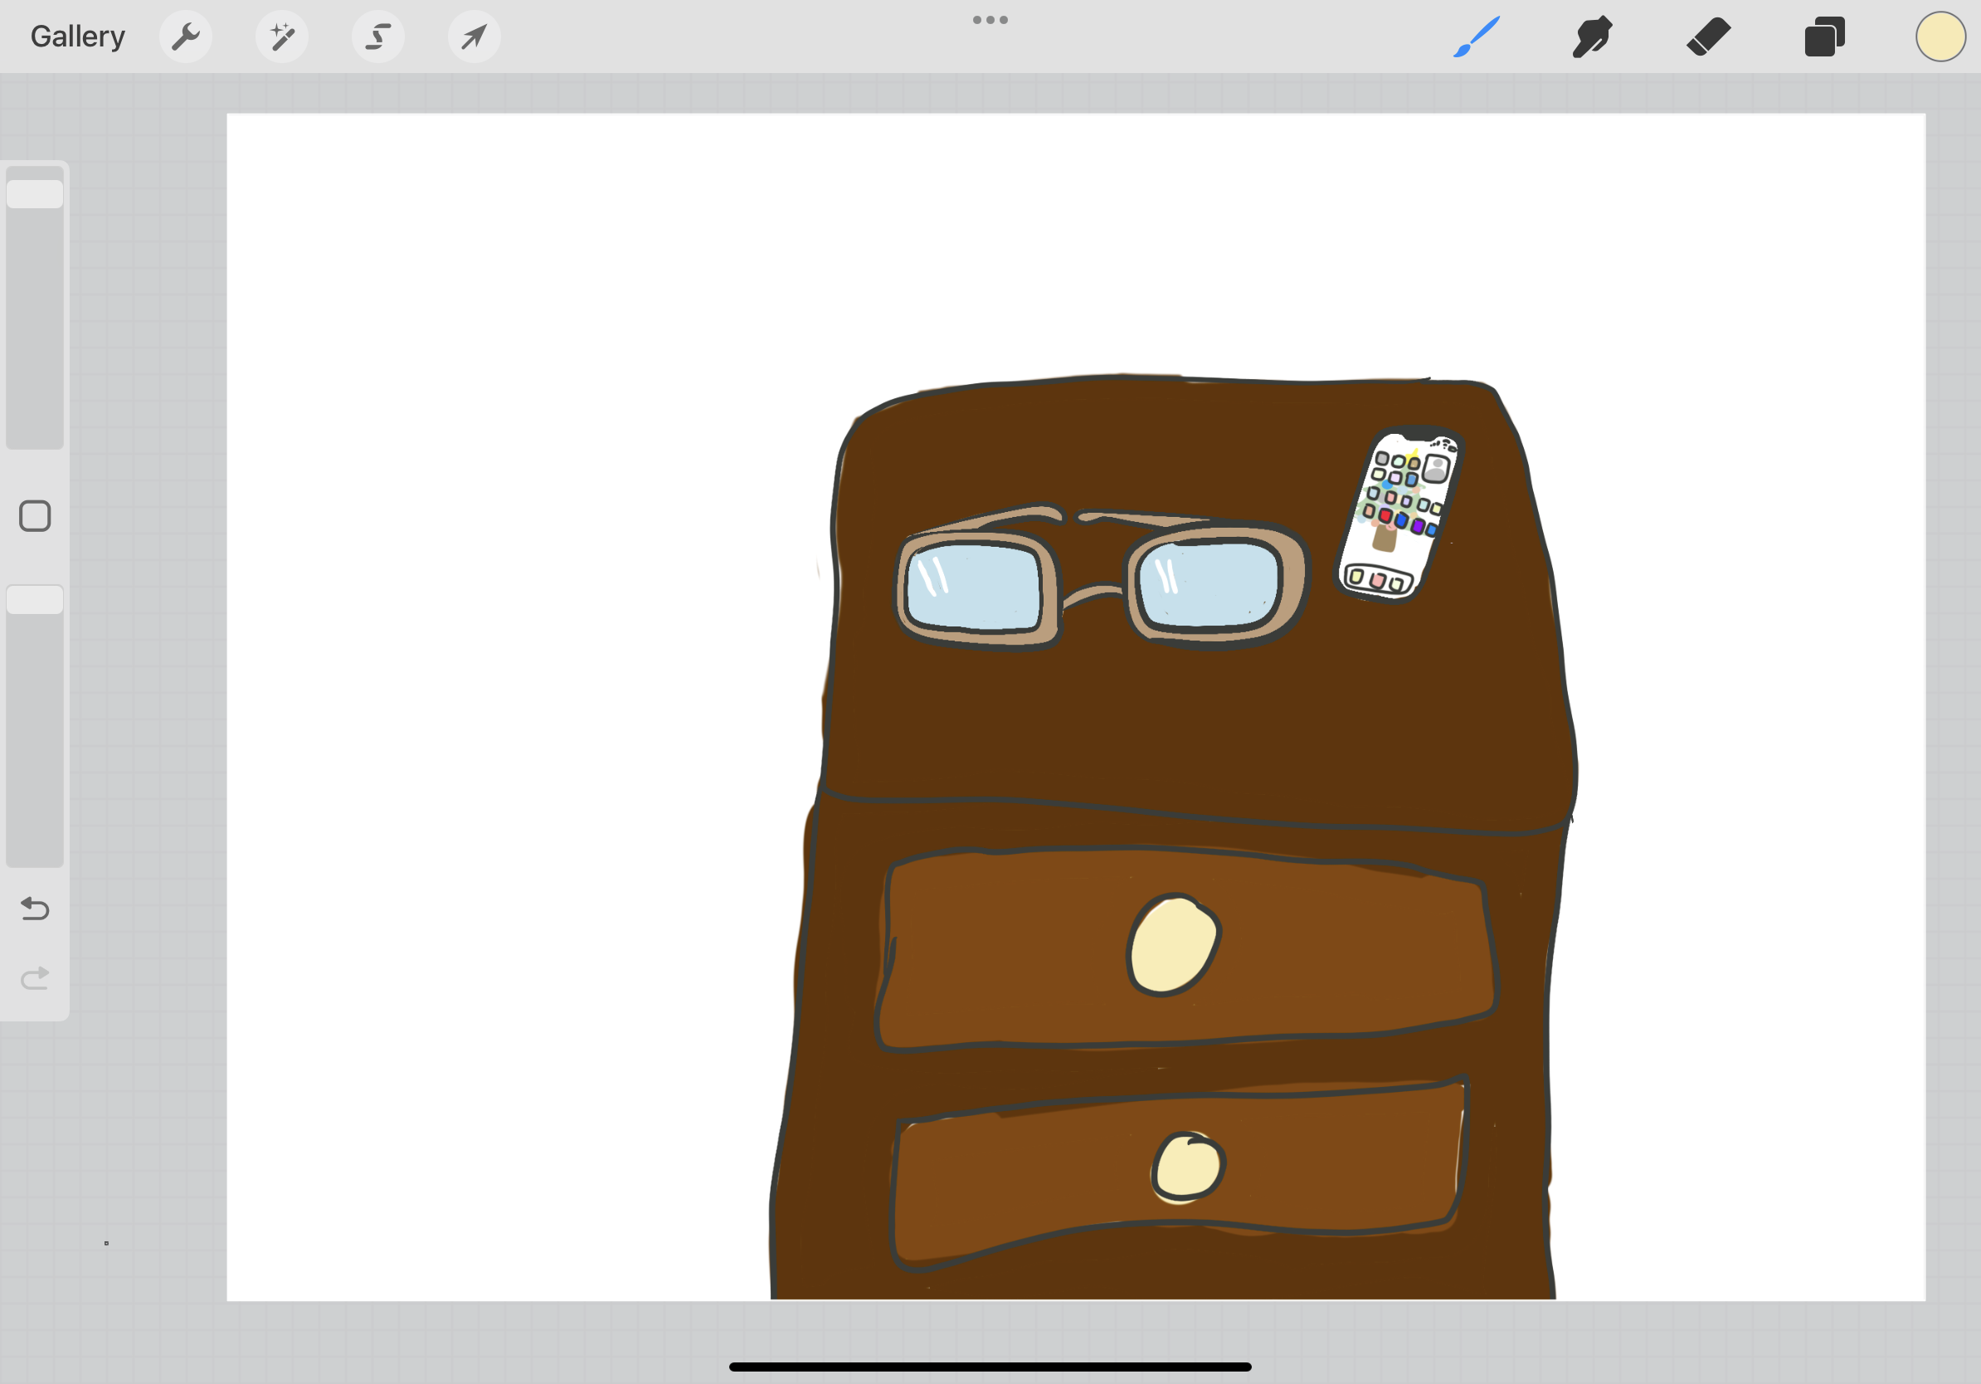Activate the Selection tool
Viewport: 1981px width, 1384px height.
pyautogui.click(x=378, y=37)
